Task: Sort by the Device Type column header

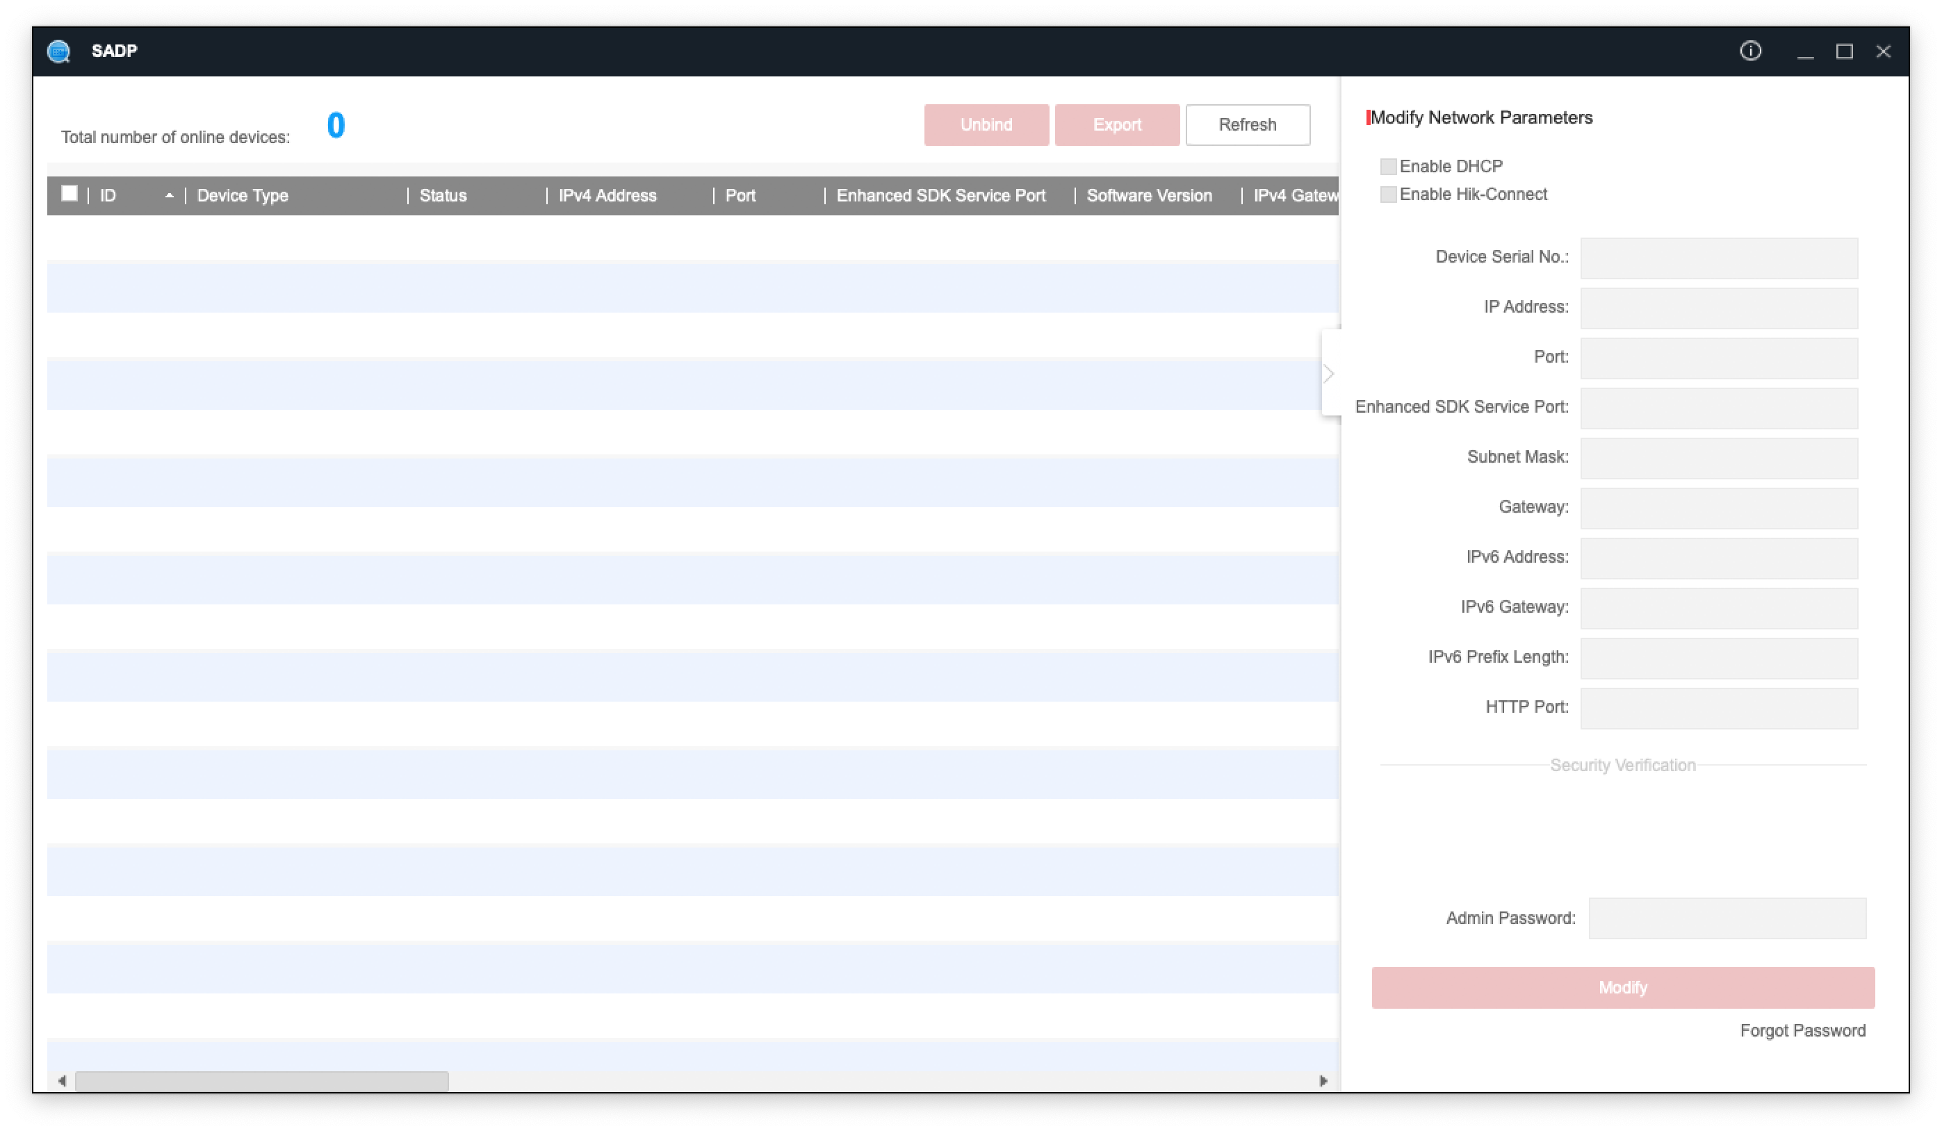Action: pos(243,196)
